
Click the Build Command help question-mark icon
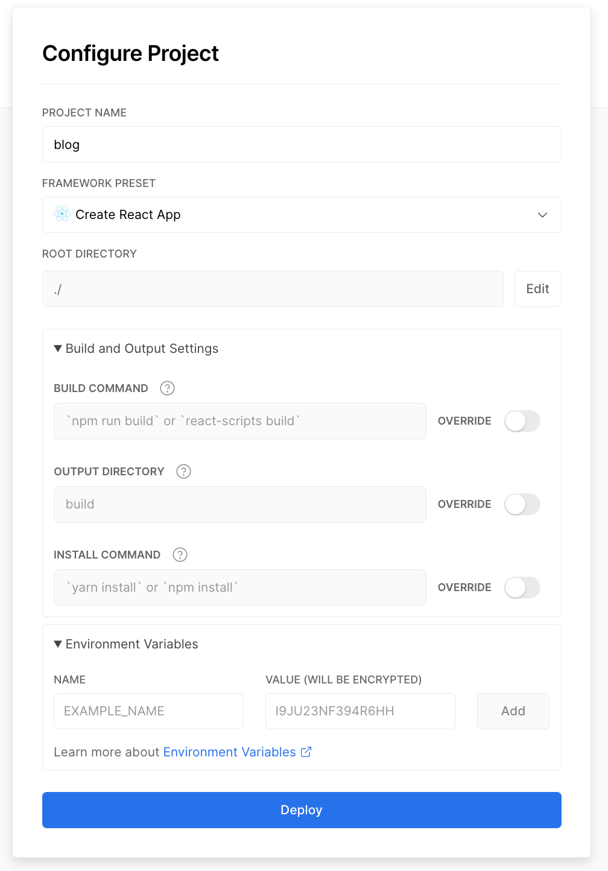click(x=167, y=388)
